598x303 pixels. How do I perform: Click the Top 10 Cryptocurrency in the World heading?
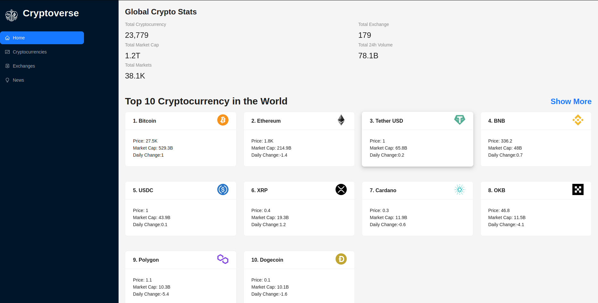(x=206, y=101)
